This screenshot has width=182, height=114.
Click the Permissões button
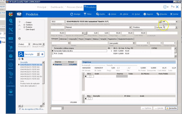pos(172,108)
